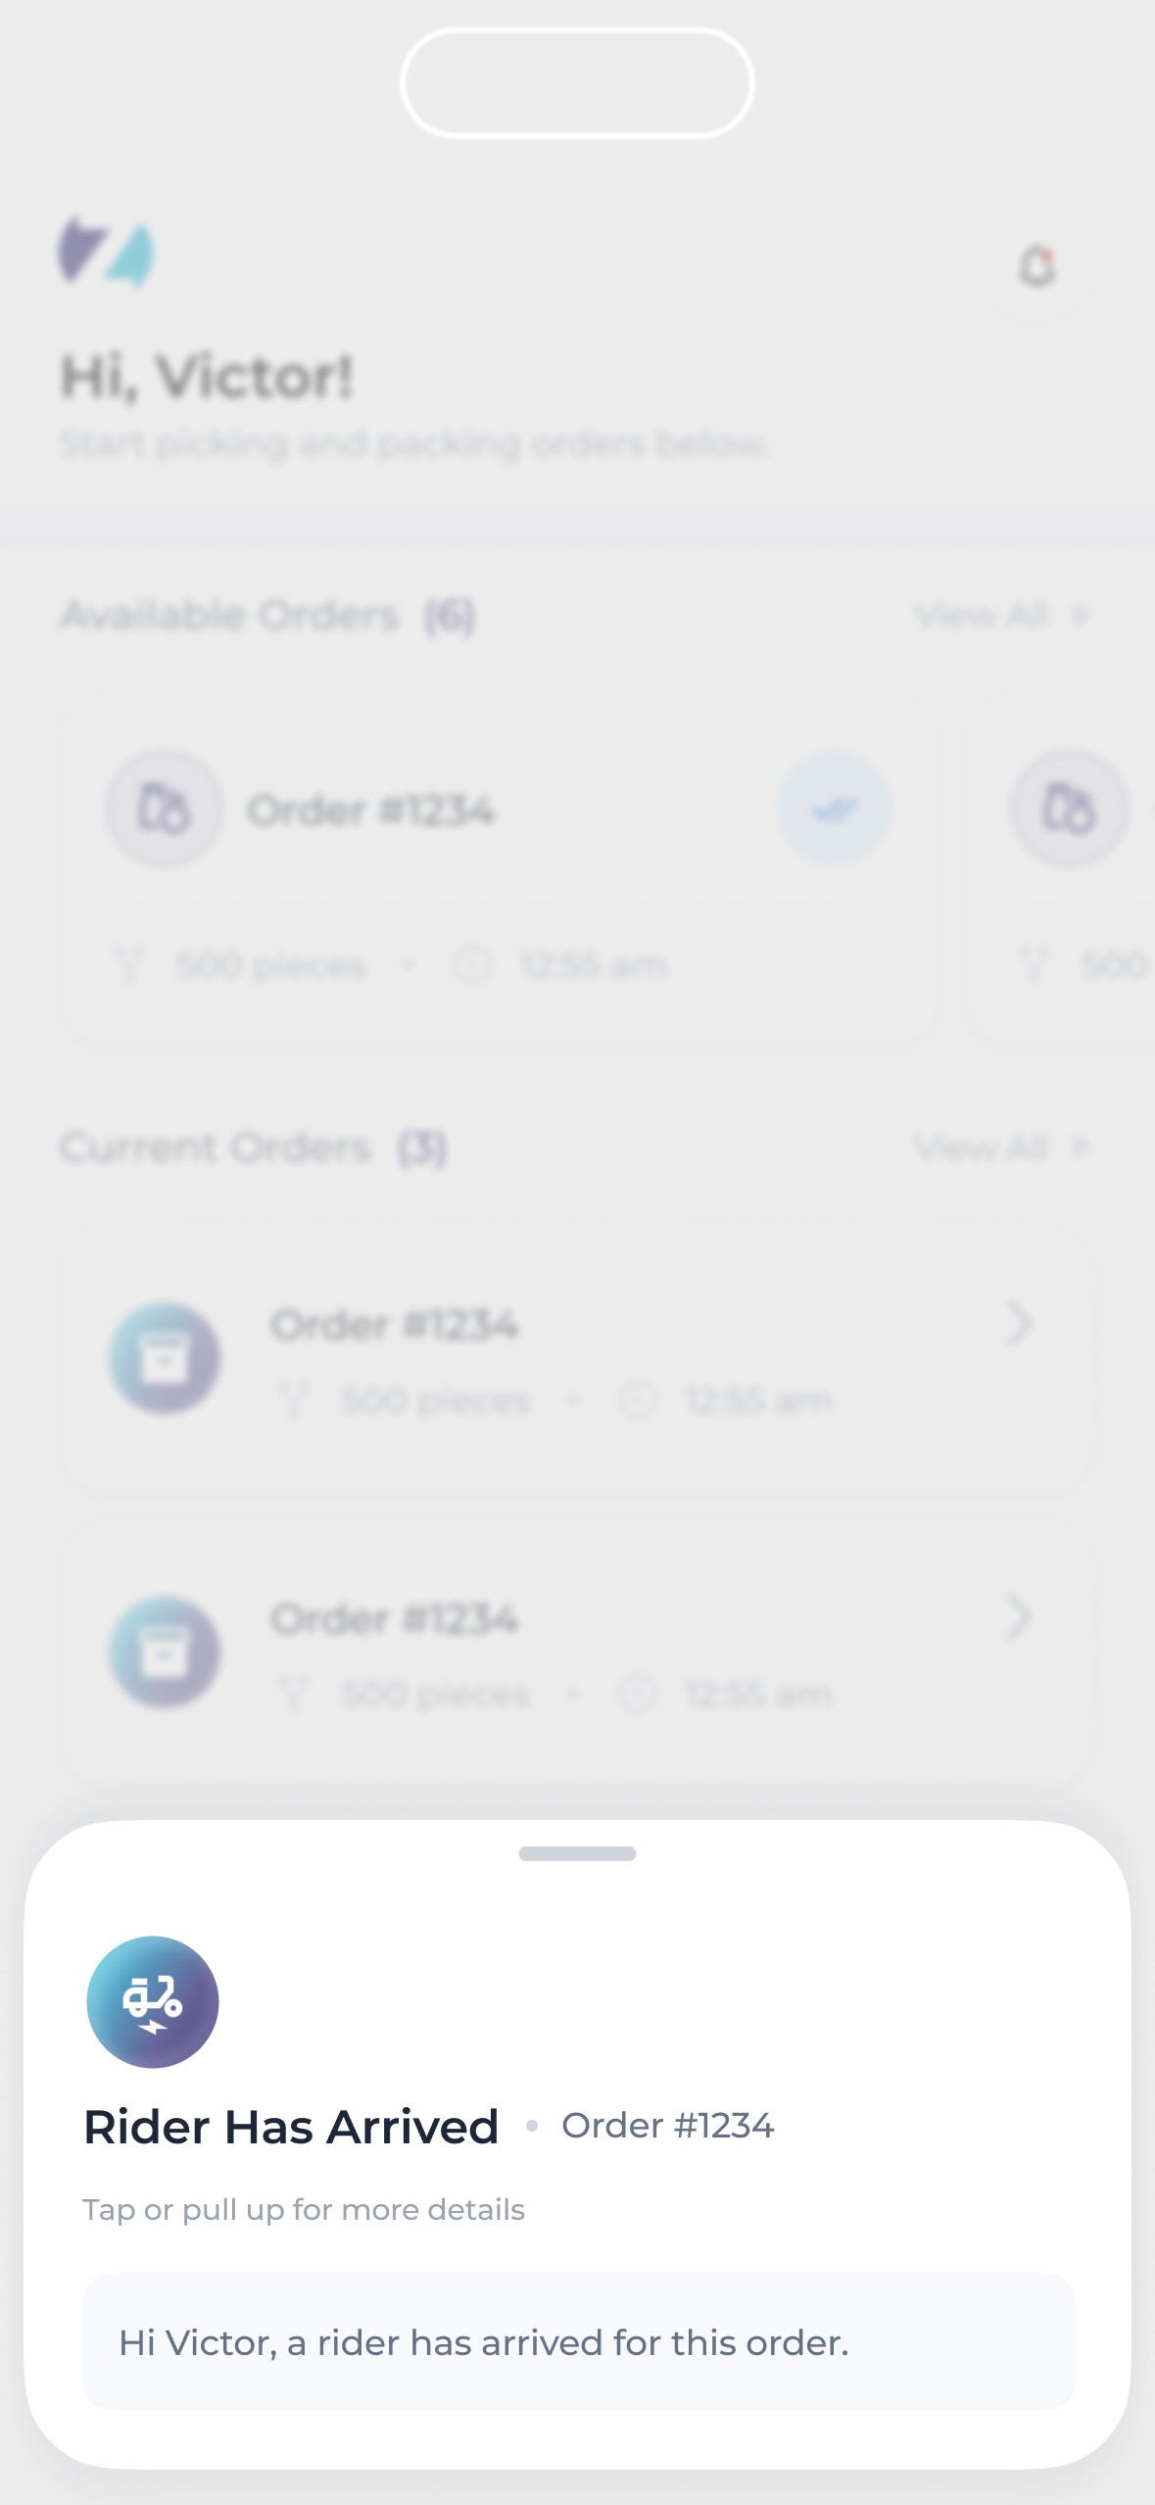Viewport: 1155px width, 2505px height.
Task: Open the Order #1234 label in notification
Action: click(x=667, y=2126)
